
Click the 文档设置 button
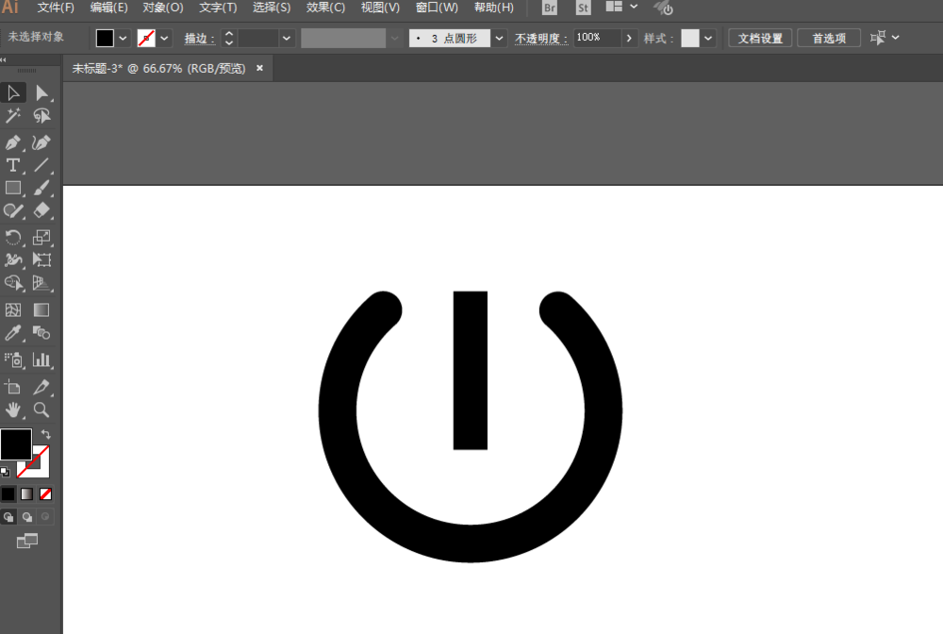[x=760, y=38]
